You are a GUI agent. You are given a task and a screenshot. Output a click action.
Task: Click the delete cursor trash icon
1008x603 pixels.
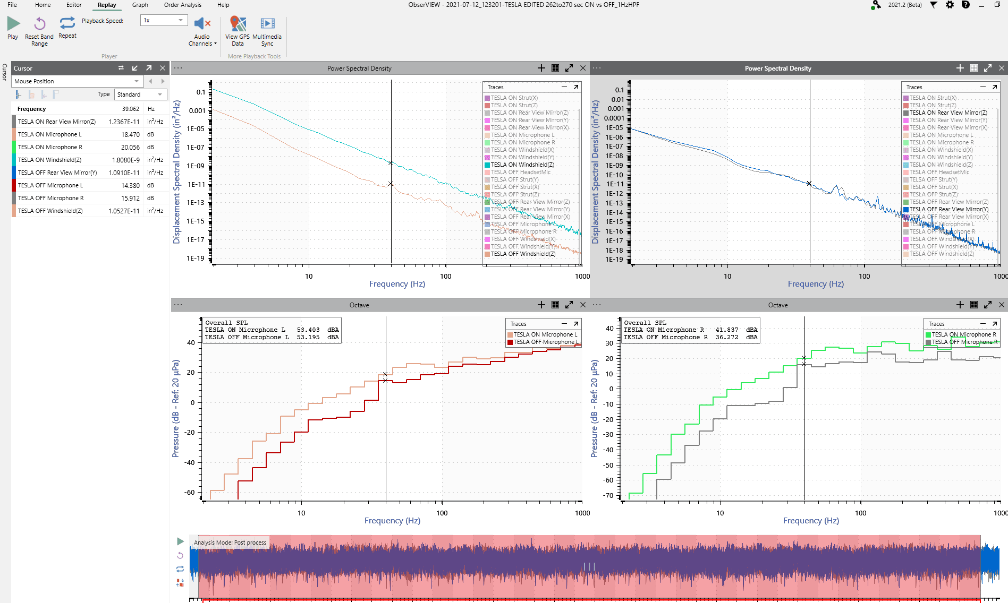coord(31,94)
